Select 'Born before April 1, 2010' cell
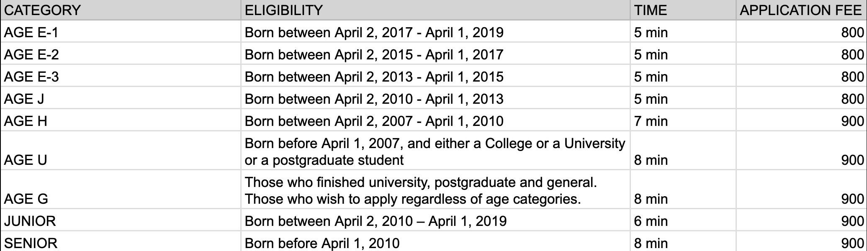Screen dimensions: 867x251 click(435, 241)
